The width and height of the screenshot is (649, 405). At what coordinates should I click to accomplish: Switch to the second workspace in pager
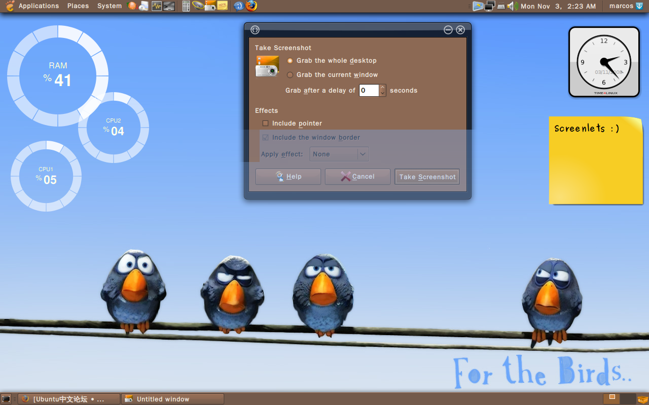click(628, 399)
